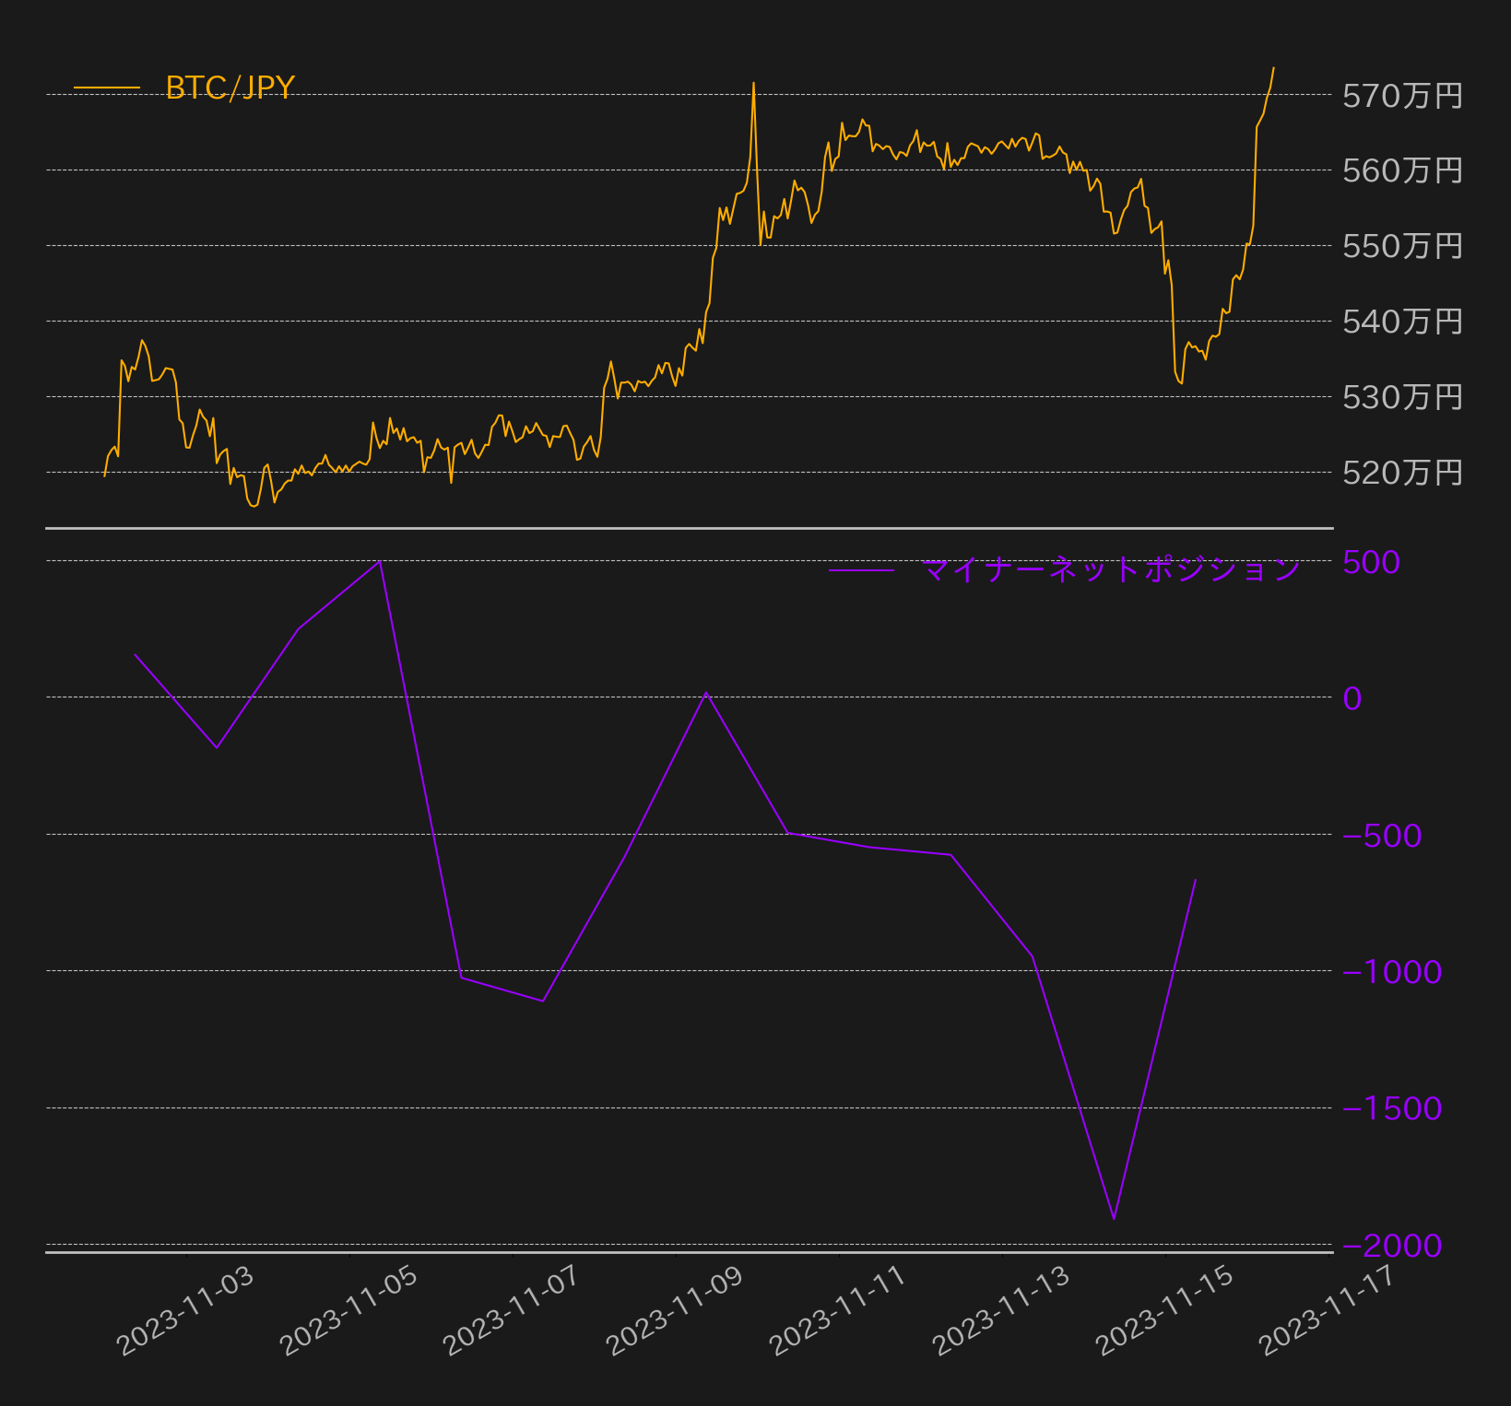Viewport: 1511px width, 1406px height.
Task: Click the purple 0 axis label
Action: (1352, 698)
